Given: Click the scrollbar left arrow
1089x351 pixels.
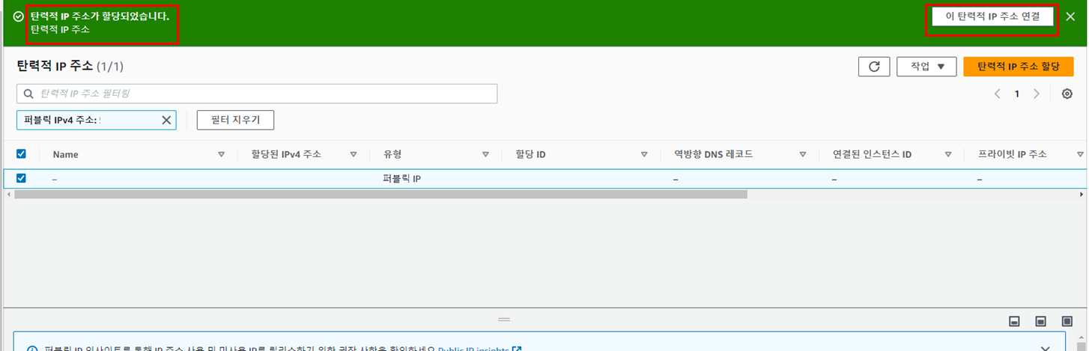Looking at the screenshot, I should [8, 194].
